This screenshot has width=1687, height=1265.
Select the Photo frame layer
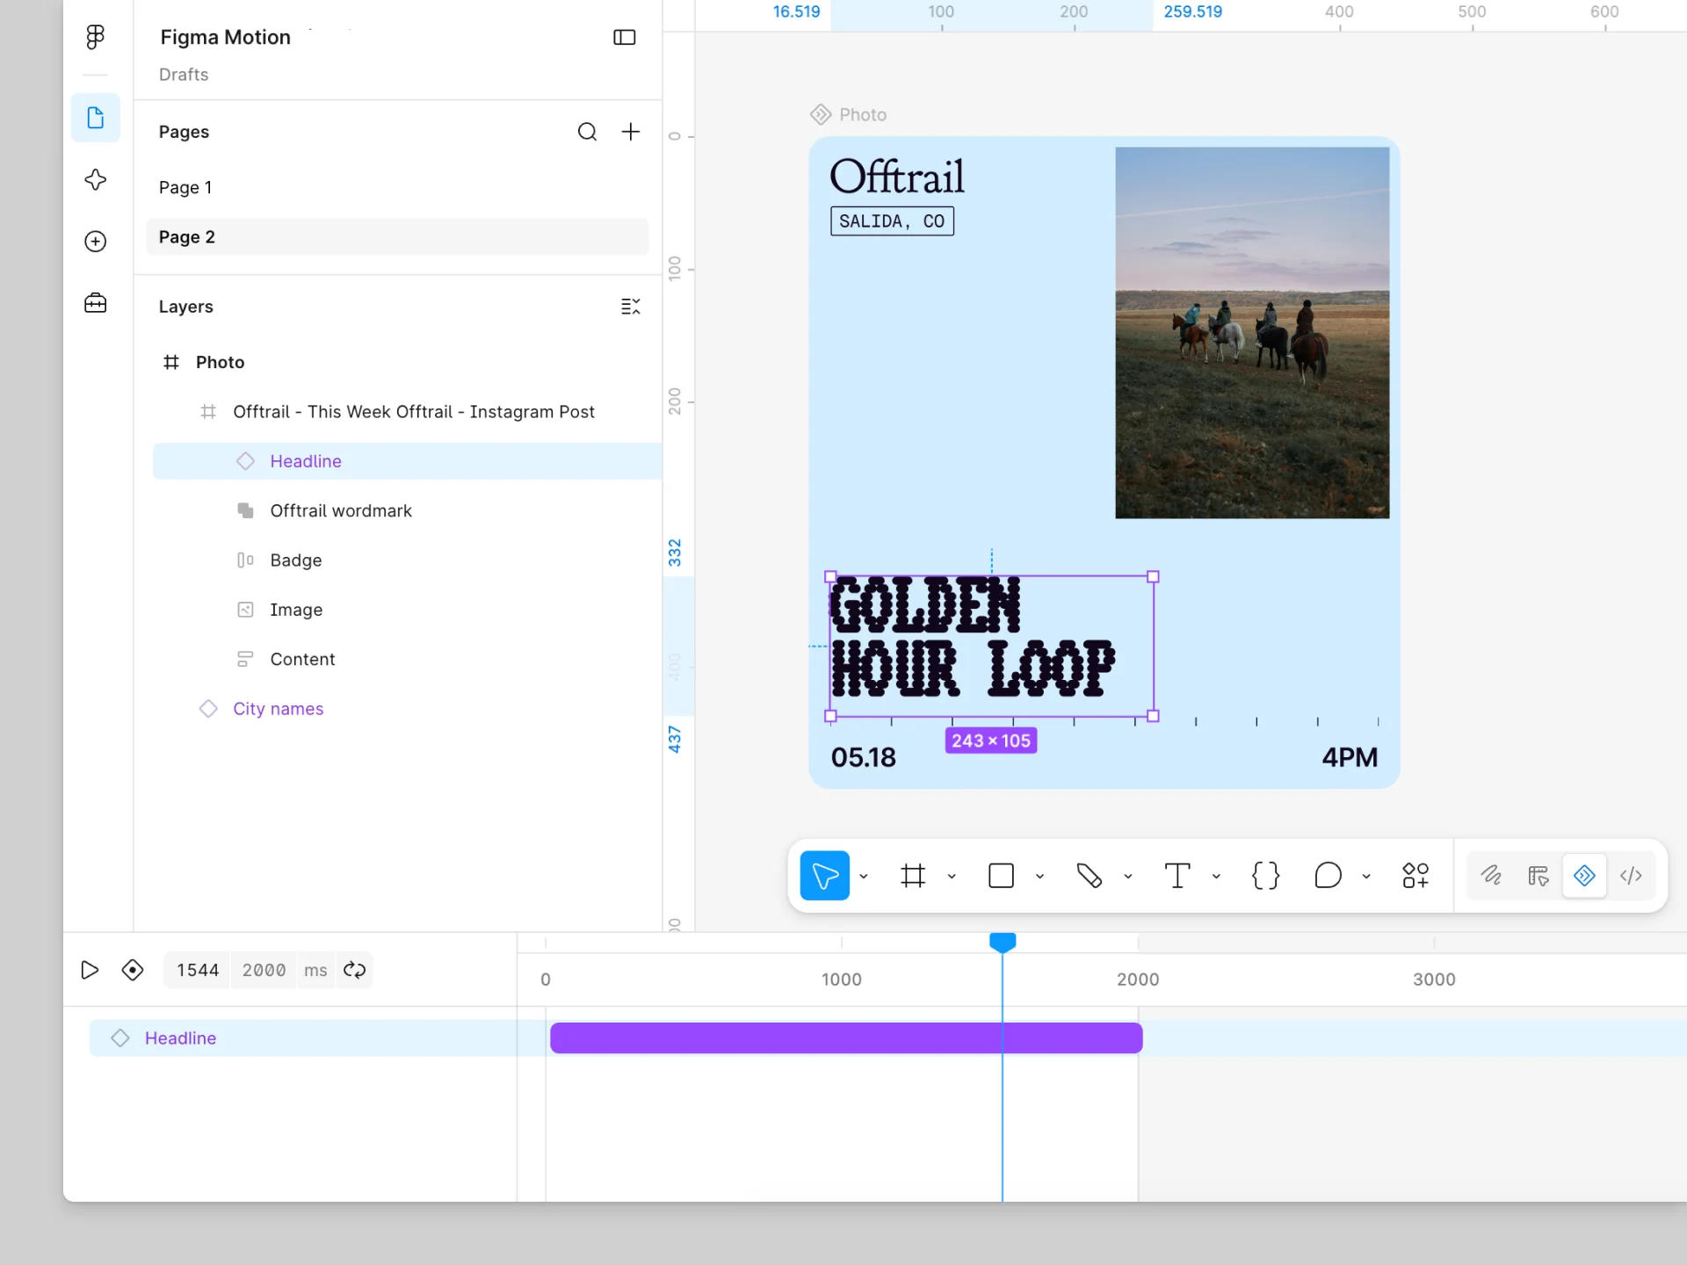[x=407, y=362]
